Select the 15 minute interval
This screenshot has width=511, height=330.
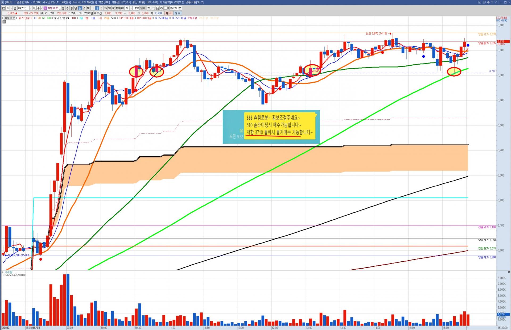(x=105, y=8)
